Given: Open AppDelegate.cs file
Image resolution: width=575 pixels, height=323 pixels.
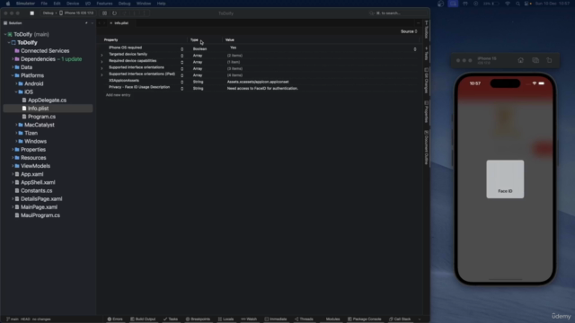Looking at the screenshot, I should tap(47, 100).
